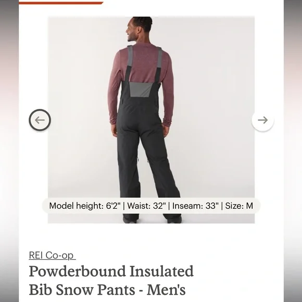Click the Men's text in product title
The height and width of the screenshot is (302, 302).
[x=166, y=290]
